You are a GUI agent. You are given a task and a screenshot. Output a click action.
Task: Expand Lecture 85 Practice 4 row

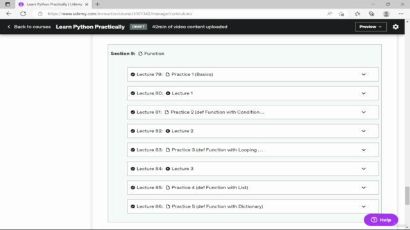click(363, 187)
